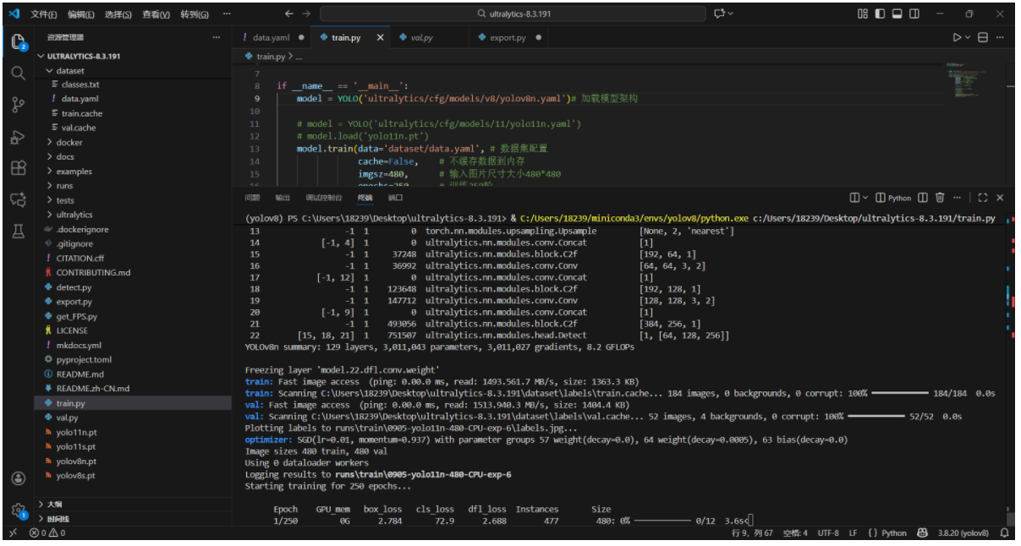Switch to the 输出 output panel tab
This screenshot has height=546, width=1021.
282,198
